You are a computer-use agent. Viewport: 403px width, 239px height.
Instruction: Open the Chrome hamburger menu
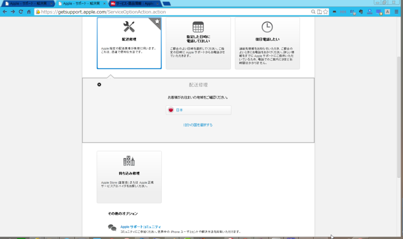click(396, 12)
